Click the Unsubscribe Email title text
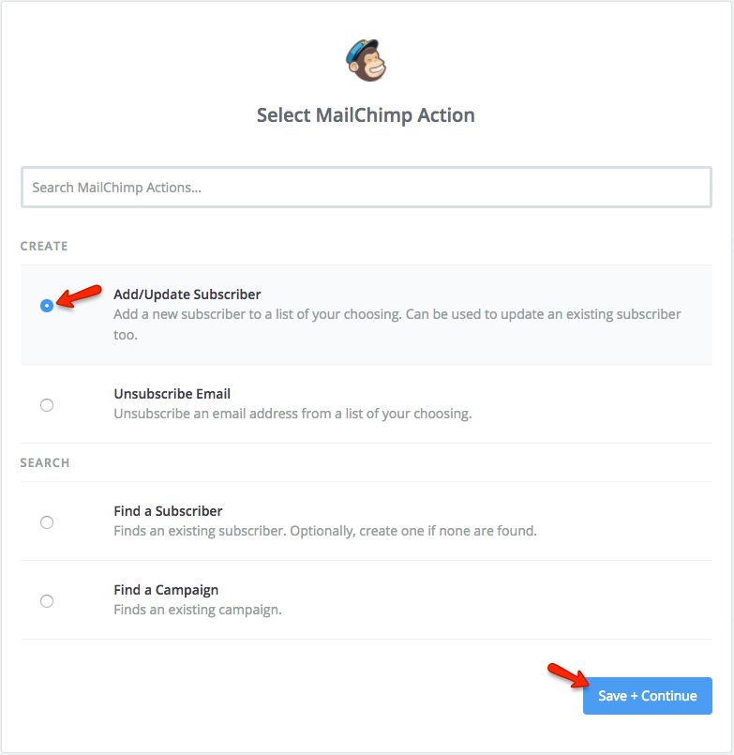This screenshot has height=755, width=734. 172,394
